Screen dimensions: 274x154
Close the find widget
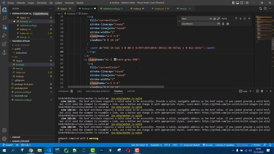(x=249, y=18)
